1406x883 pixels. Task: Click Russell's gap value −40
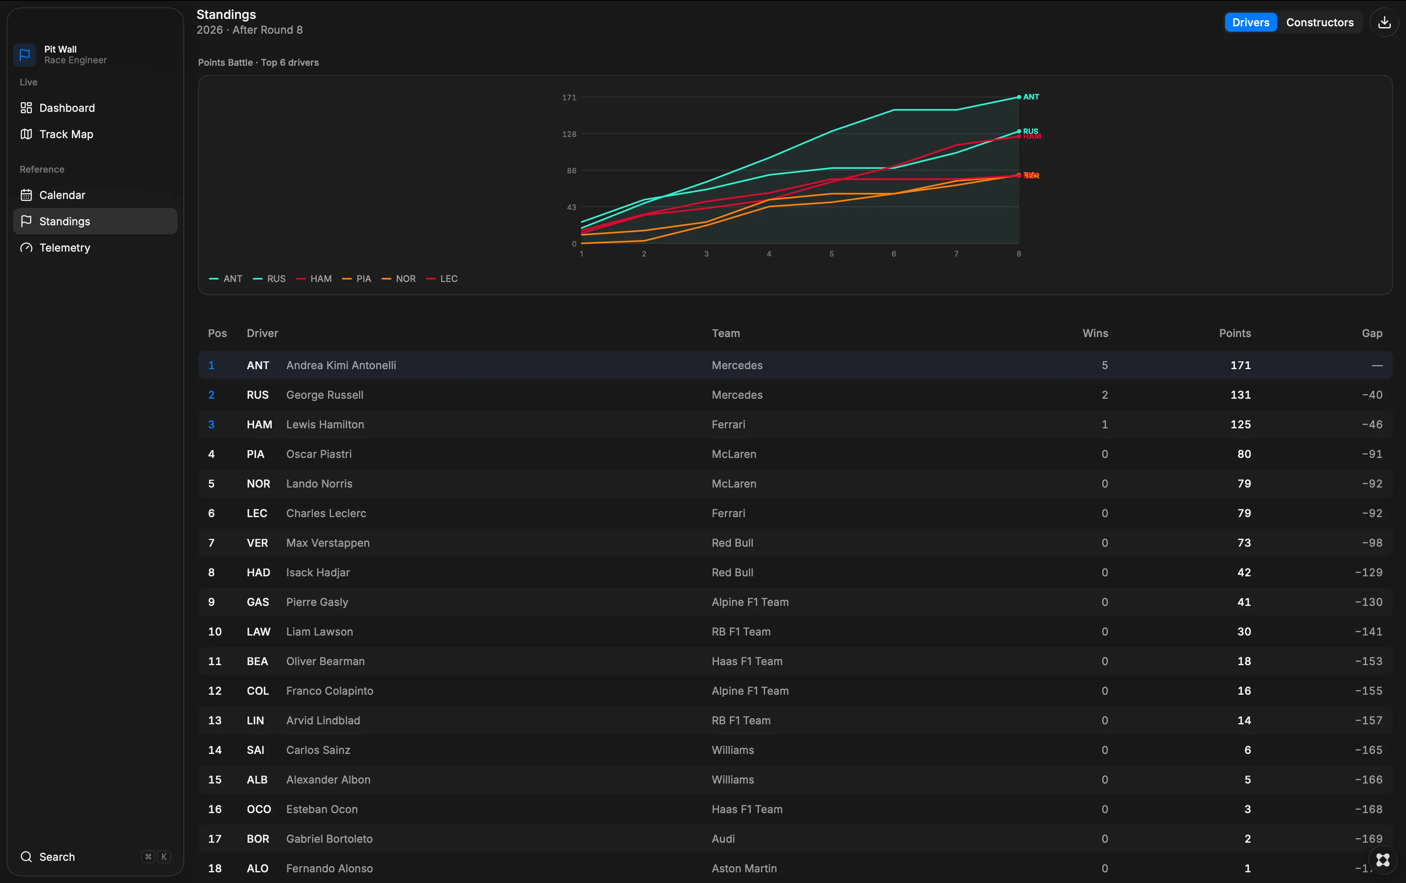pyautogui.click(x=1371, y=395)
